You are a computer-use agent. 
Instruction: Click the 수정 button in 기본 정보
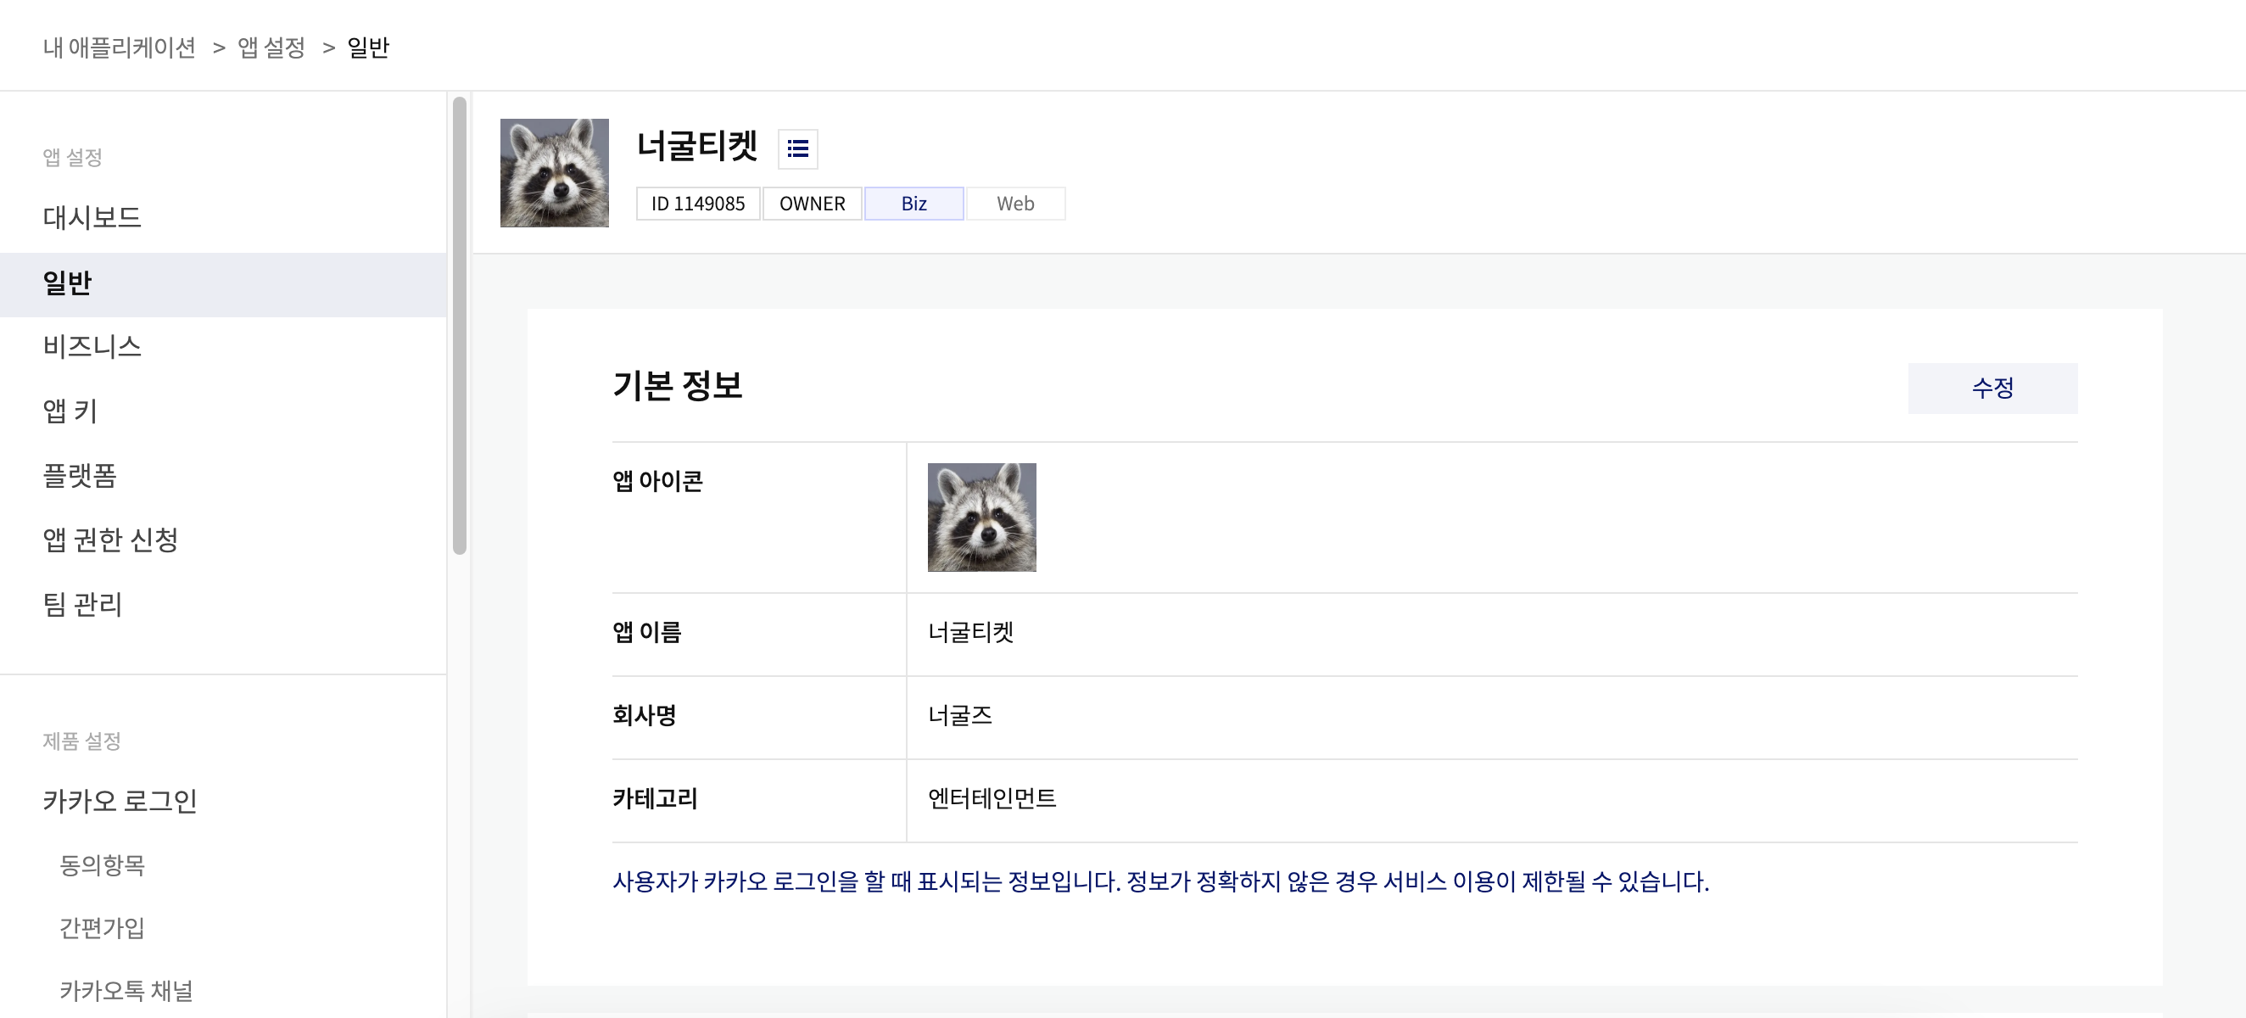(x=1992, y=389)
